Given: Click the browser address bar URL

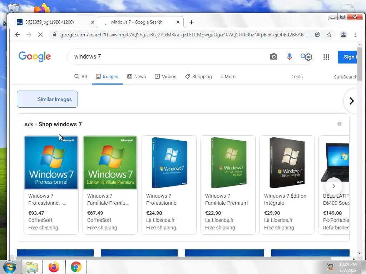Looking at the screenshot, I should (185, 35).
